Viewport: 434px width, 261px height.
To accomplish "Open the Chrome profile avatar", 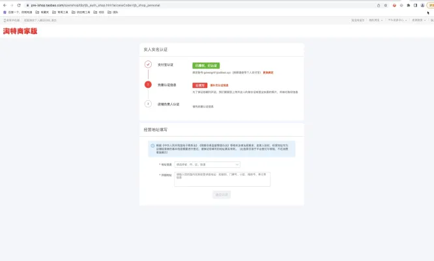I will 423,5.
